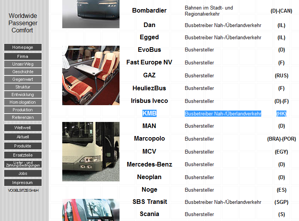Screen dimensions: 299x221
Task: Click the Dan company name
Action: coord(149,25)
